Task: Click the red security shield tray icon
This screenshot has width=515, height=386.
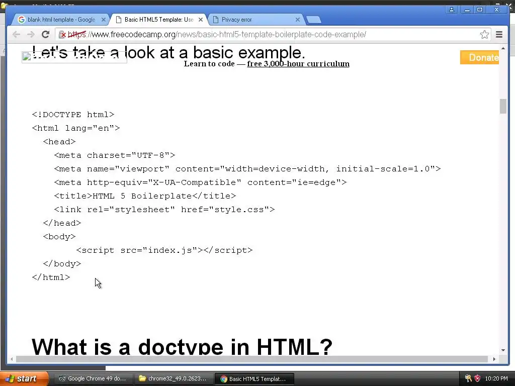Action: 477,378
